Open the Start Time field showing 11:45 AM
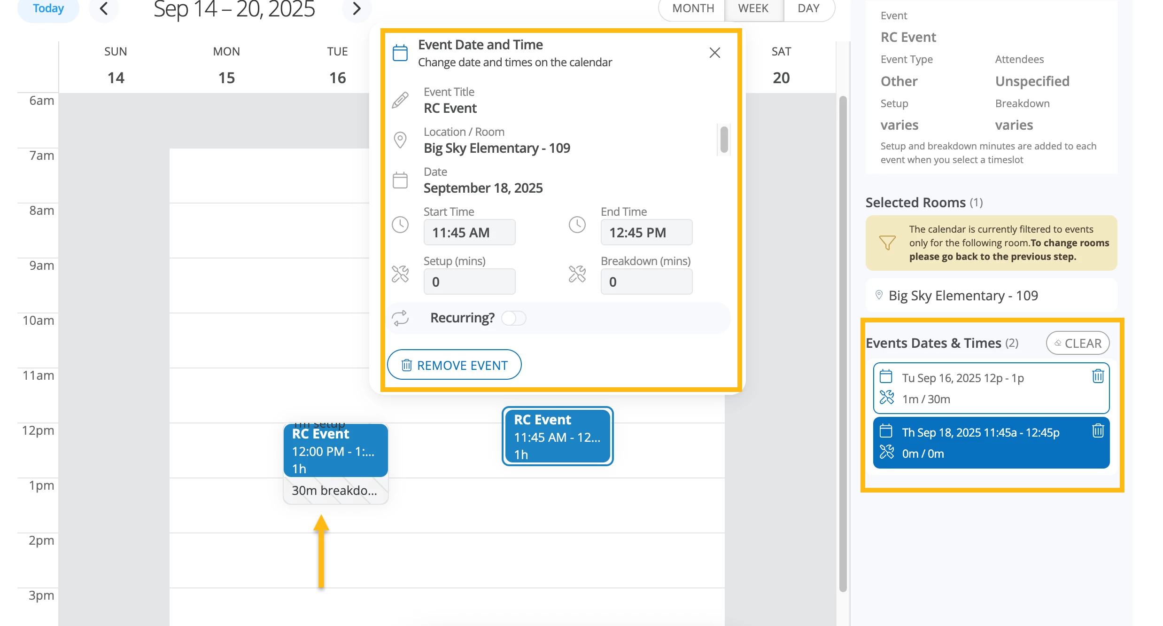 469,232
